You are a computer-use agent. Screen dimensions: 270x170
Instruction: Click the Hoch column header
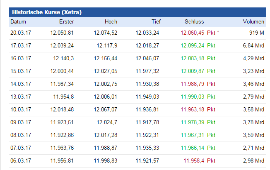pos(111,21)
